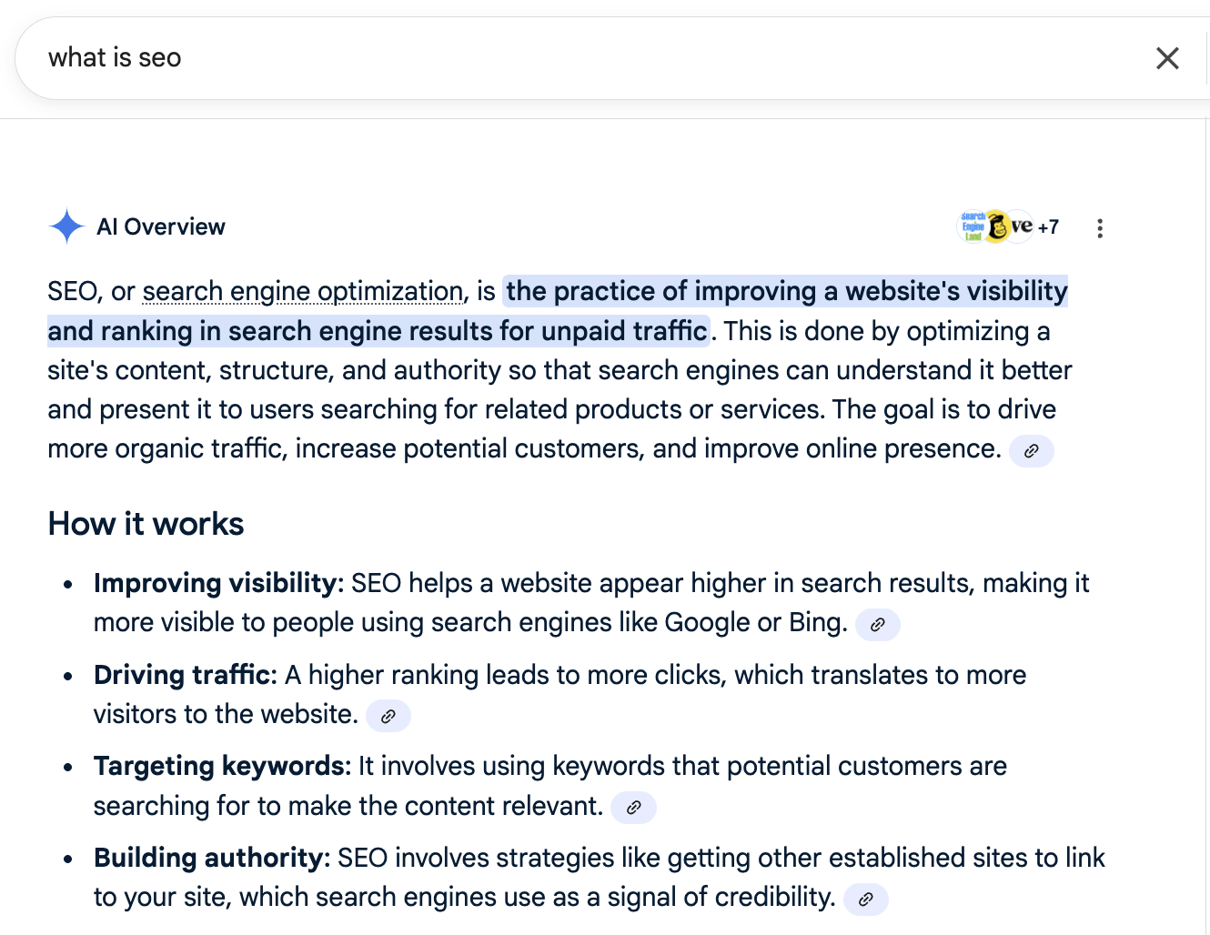Click the link icon beside the Improving visibility bullet
The image size is (1210, 935).
click(877, 625)
